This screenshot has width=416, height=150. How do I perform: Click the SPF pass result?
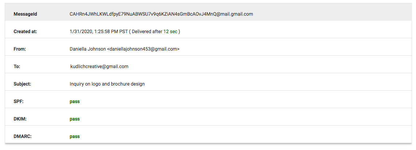75,102
